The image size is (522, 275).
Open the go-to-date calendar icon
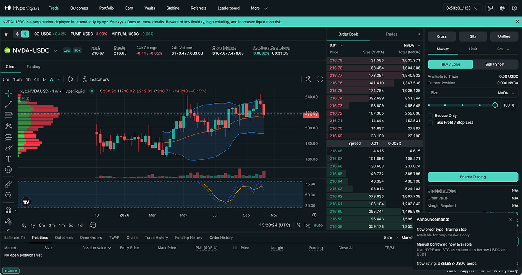coord(92,225)
